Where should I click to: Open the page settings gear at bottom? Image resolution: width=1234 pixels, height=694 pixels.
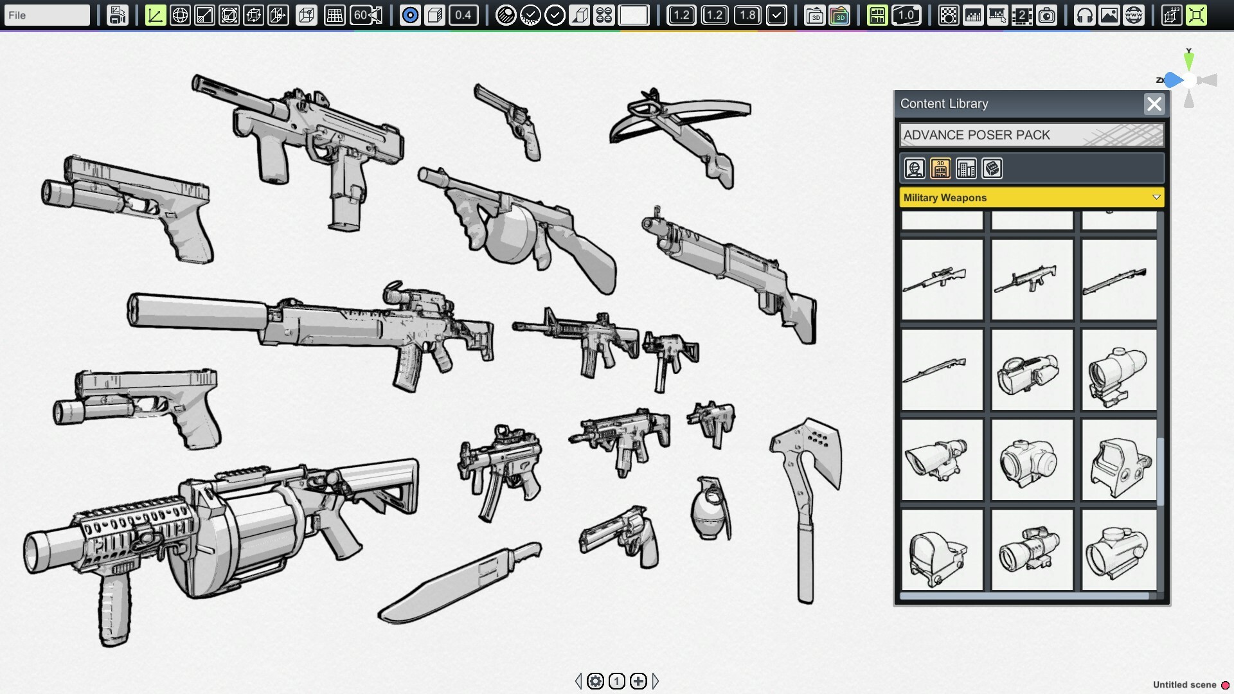(x=596, y=681)
